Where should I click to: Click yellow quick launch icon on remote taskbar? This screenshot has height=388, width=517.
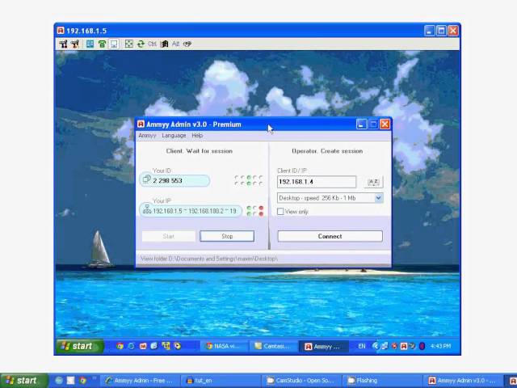tap(166, 346)
